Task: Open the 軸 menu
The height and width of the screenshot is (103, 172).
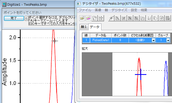Action: (x=106, y=10)
